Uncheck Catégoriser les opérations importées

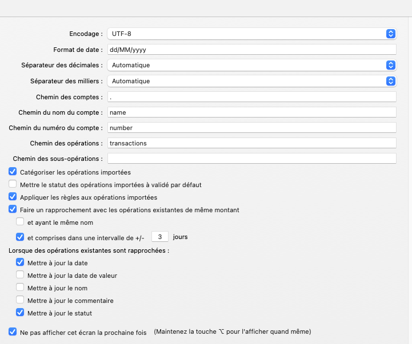pos(13,172)
